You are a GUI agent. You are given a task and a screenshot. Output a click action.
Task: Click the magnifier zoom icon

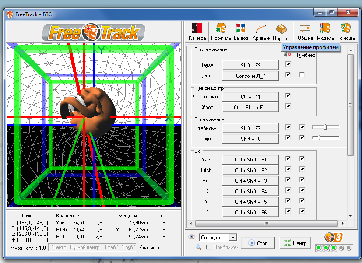198,247
